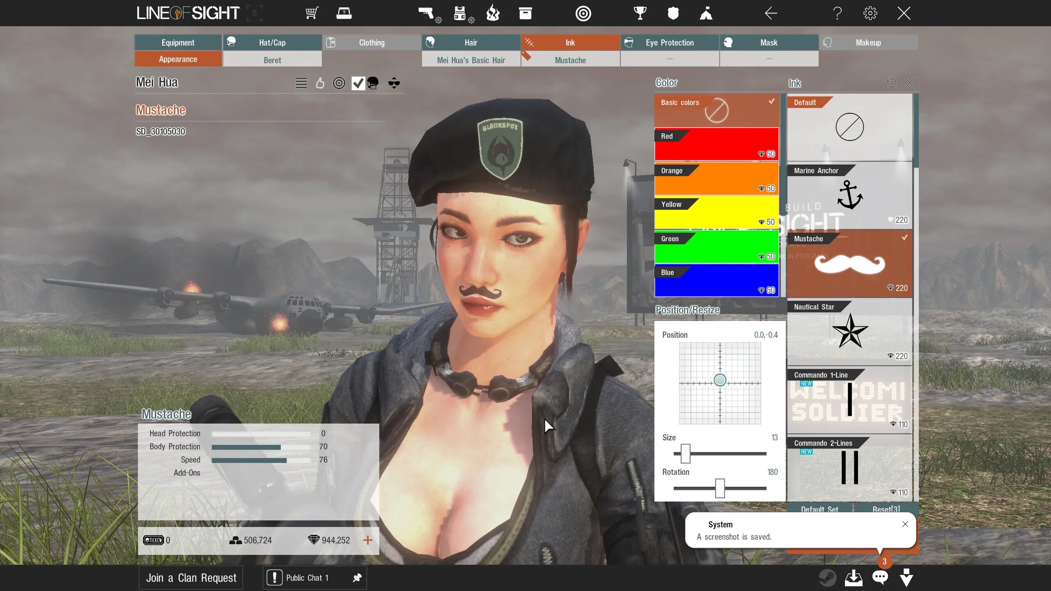Viewport: 1051px width, 591px height.
Task: Open the Makeup category tab
Action: [x=868, y=42]
